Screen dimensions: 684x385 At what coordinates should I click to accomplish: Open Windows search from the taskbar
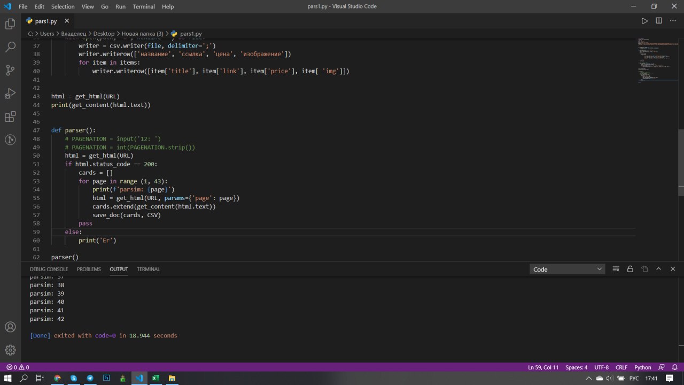(24, 378)
